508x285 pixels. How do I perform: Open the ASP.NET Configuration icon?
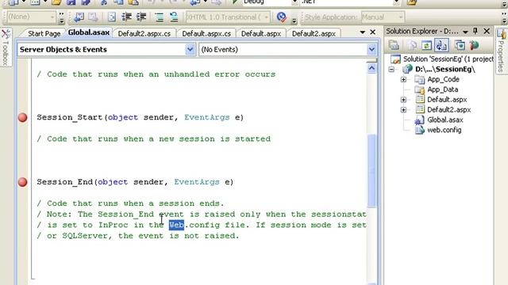click(475, 45)
